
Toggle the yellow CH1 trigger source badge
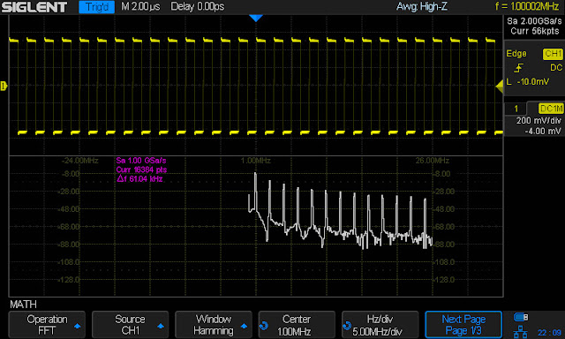click(554, 54)
